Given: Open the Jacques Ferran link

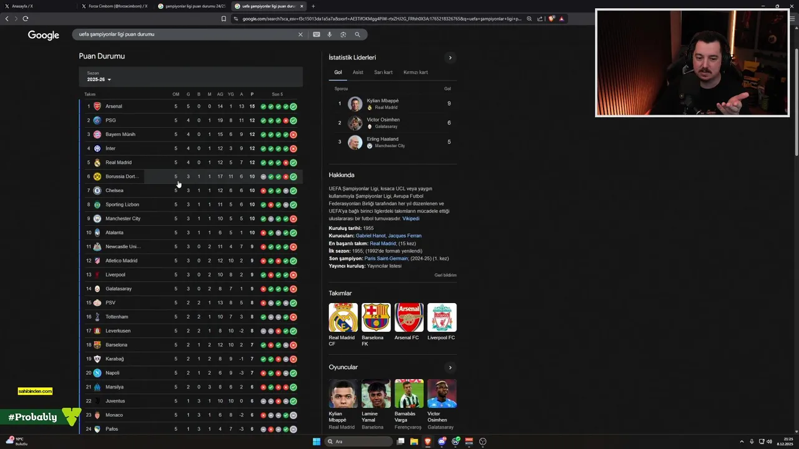Looking at the screenshot, I should coord(404,236).
